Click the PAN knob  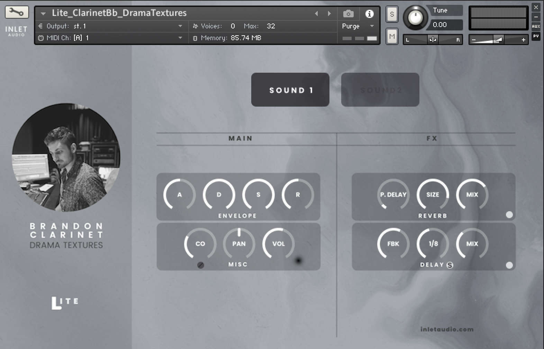[x=239, y=243]
